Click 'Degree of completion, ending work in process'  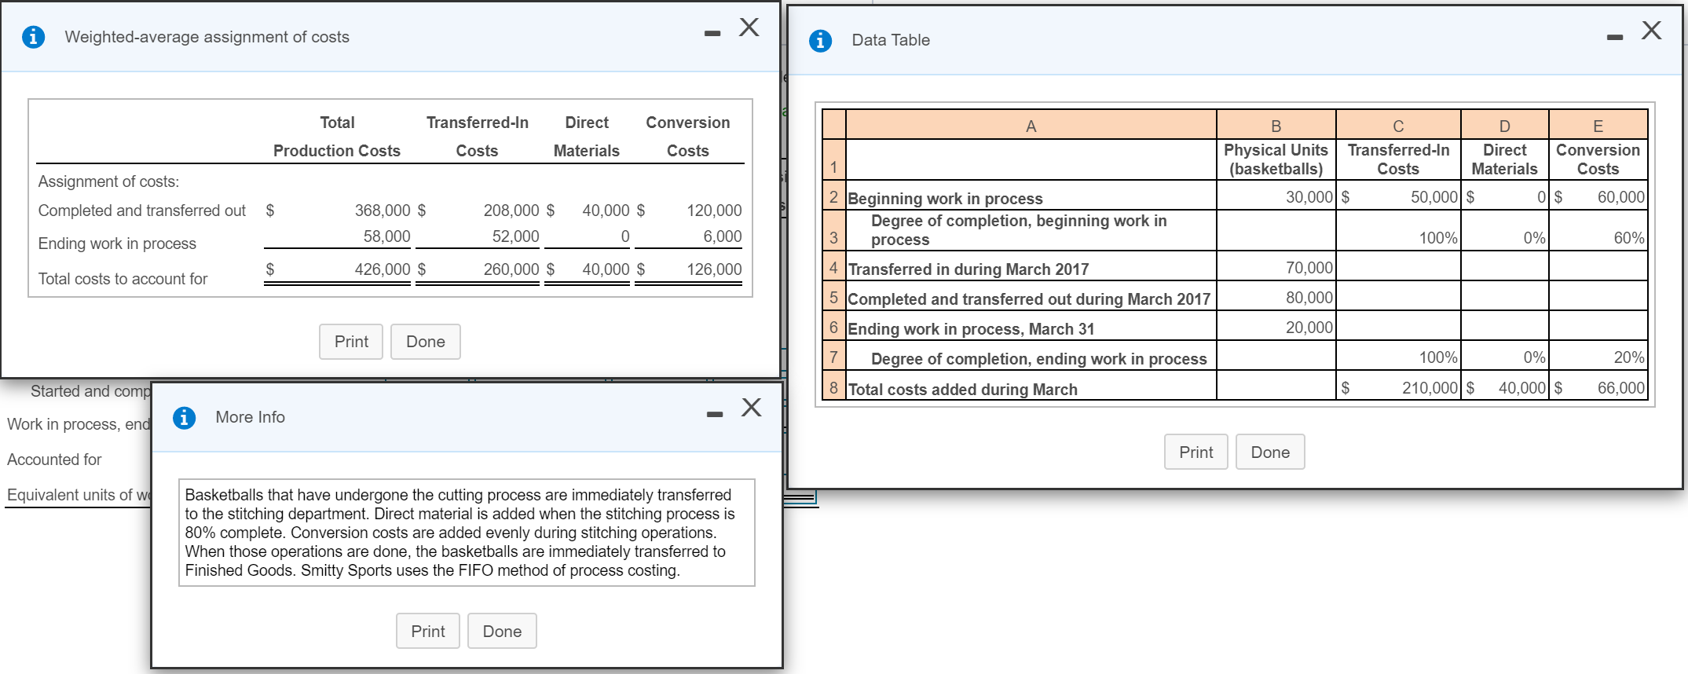point(1038,358)
